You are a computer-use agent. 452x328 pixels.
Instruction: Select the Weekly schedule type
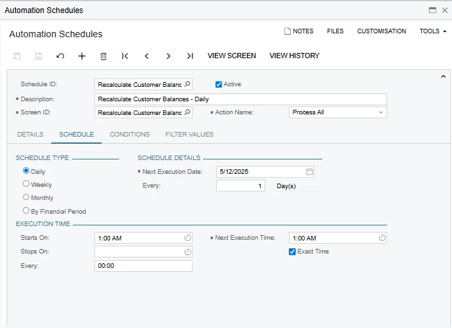point(26,184)
